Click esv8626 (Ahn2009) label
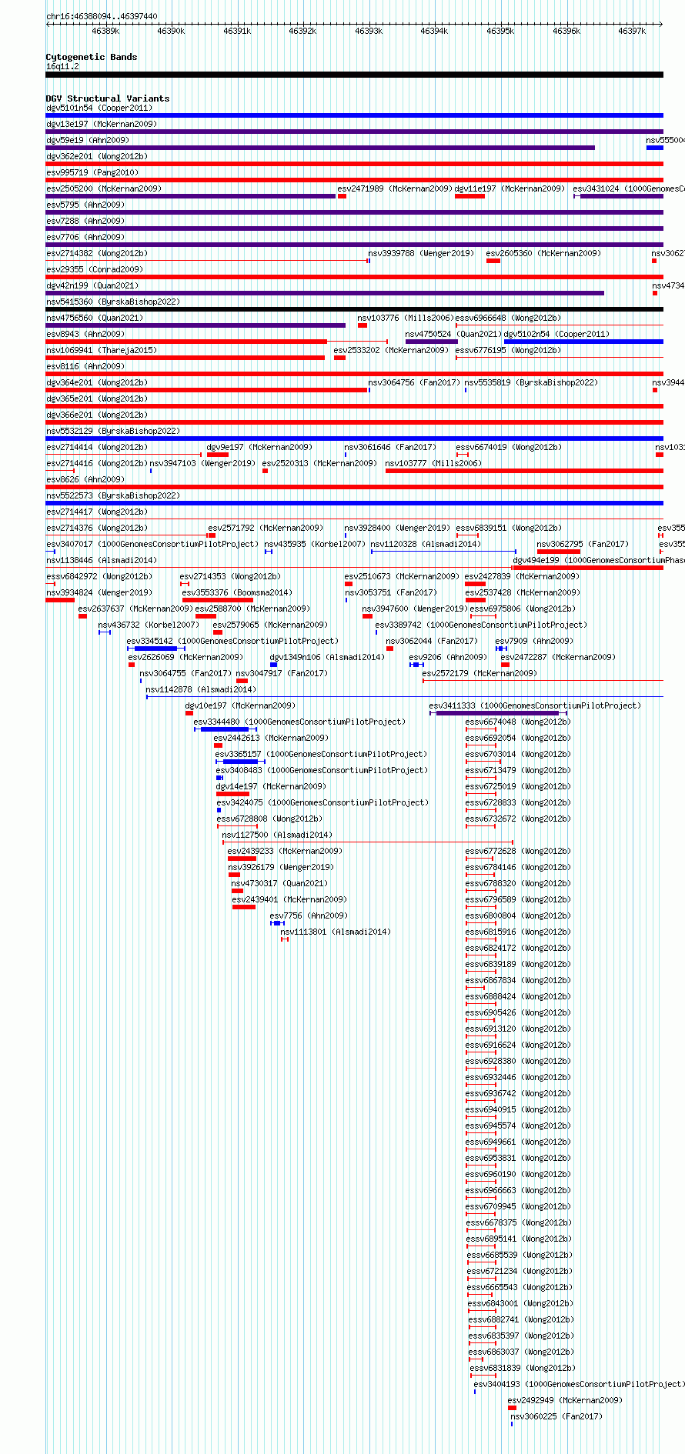The width and height of the screenshot is (685, 1454). (x=85, y=480)
